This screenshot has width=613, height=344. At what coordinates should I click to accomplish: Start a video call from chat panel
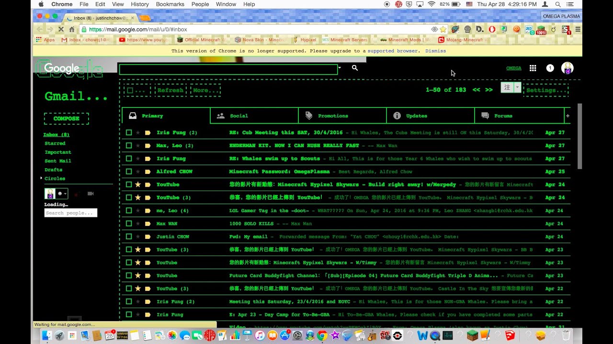click(91, 193)
